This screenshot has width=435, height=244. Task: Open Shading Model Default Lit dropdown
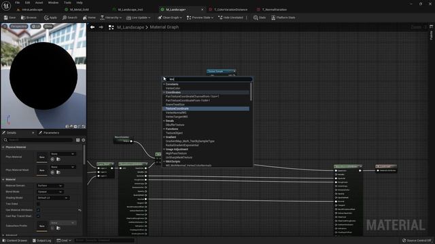[x=53, y=198]
